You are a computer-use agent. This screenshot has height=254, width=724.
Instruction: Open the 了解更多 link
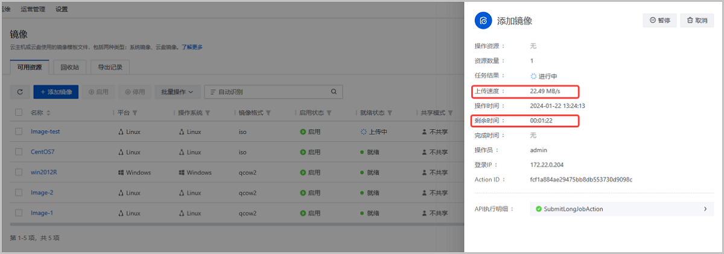[x=192, y=47]
